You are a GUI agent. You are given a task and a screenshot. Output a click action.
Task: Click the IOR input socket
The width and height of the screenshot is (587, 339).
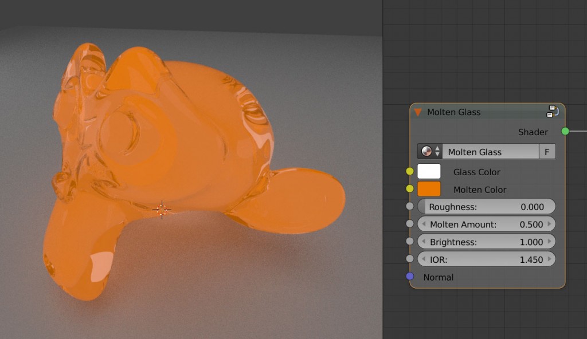pyautogui.click(x=410, y=259)
